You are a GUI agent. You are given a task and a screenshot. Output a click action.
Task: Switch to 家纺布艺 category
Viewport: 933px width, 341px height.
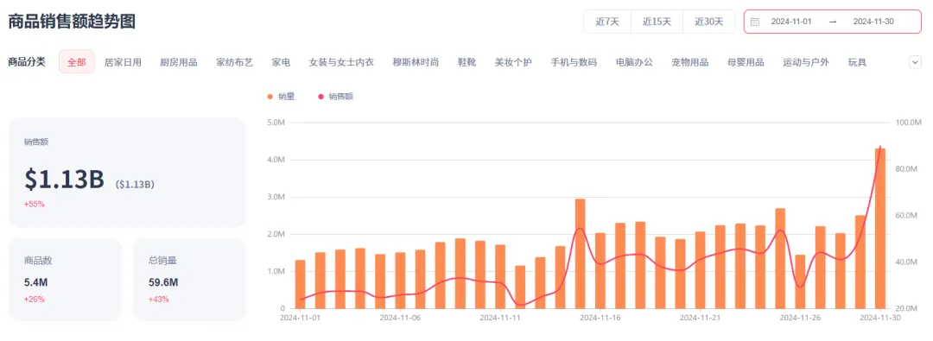(x=234, y=62)
